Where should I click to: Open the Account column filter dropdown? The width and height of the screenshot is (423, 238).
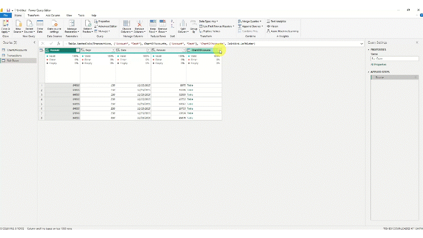(x=77, y=50)
